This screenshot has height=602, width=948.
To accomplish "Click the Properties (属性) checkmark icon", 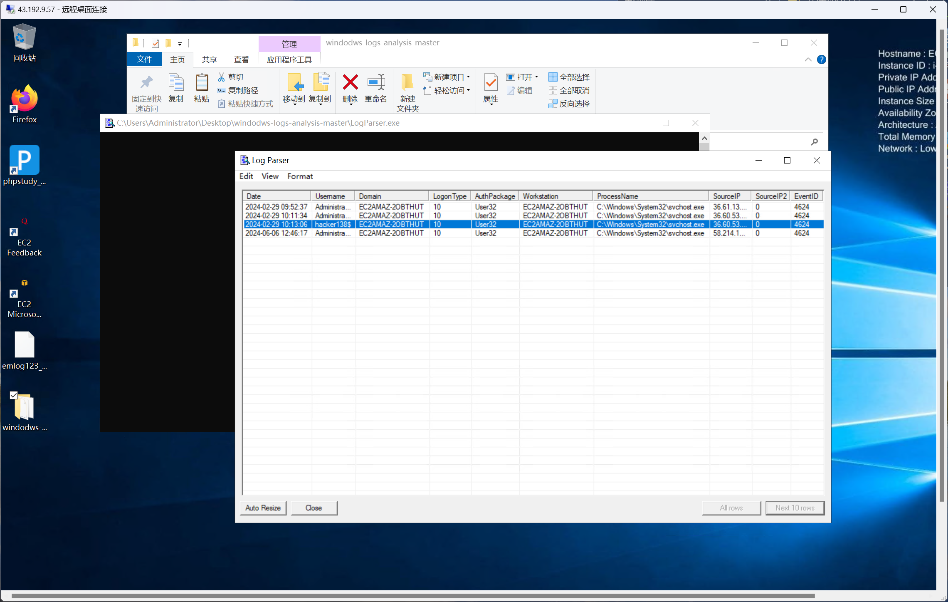I will (x=491, y=82).
